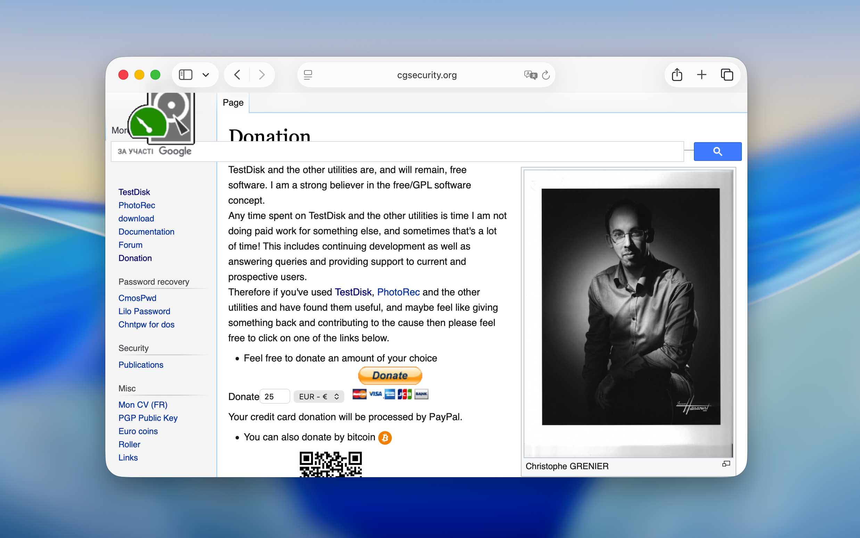Viewport: 860px width, 538px height.
Task: Click the bitcoin icon
Action: (385, 438)
